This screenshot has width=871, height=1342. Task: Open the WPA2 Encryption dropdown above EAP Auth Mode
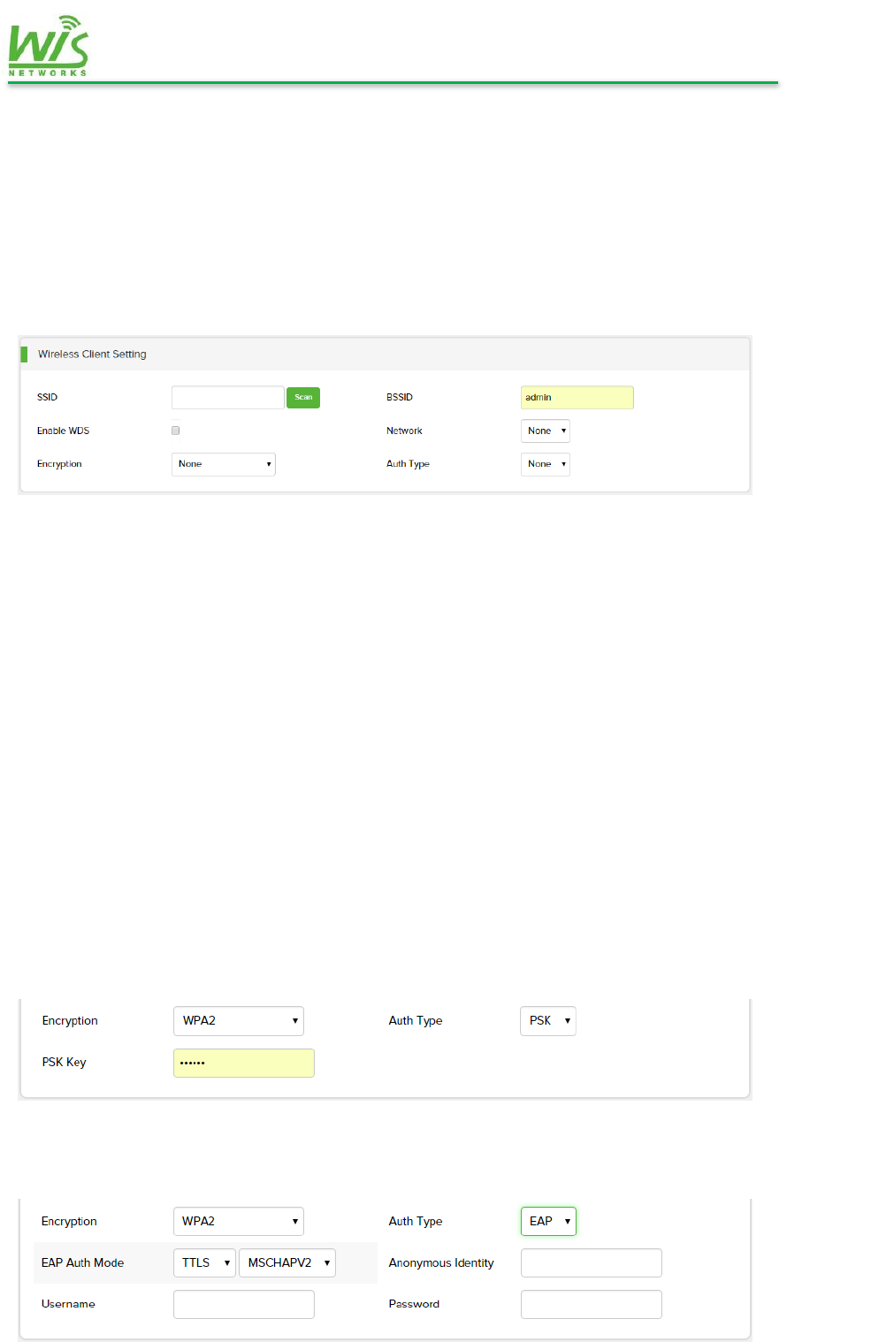pos(239,1222)
